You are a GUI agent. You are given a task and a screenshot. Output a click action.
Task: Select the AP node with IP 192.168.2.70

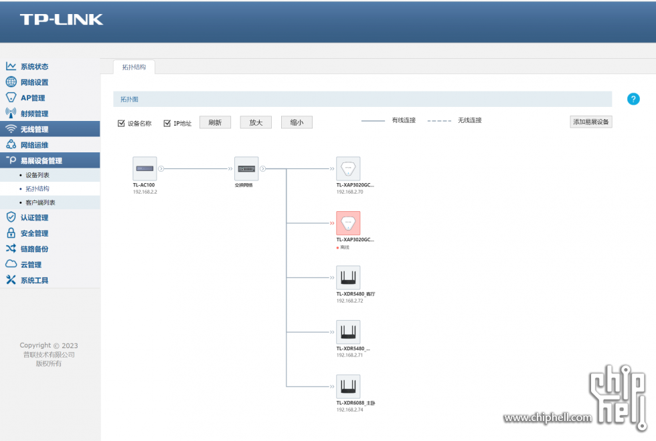click(x=348, y=168)
